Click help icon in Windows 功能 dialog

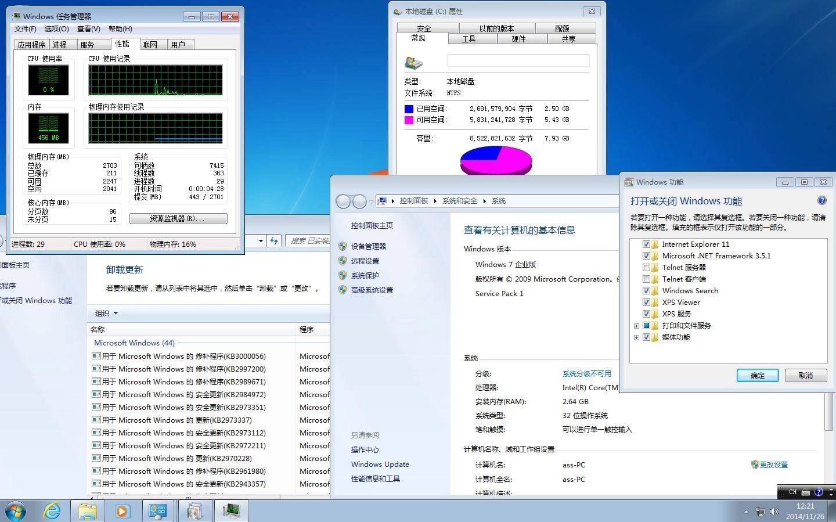click(822, 200)
